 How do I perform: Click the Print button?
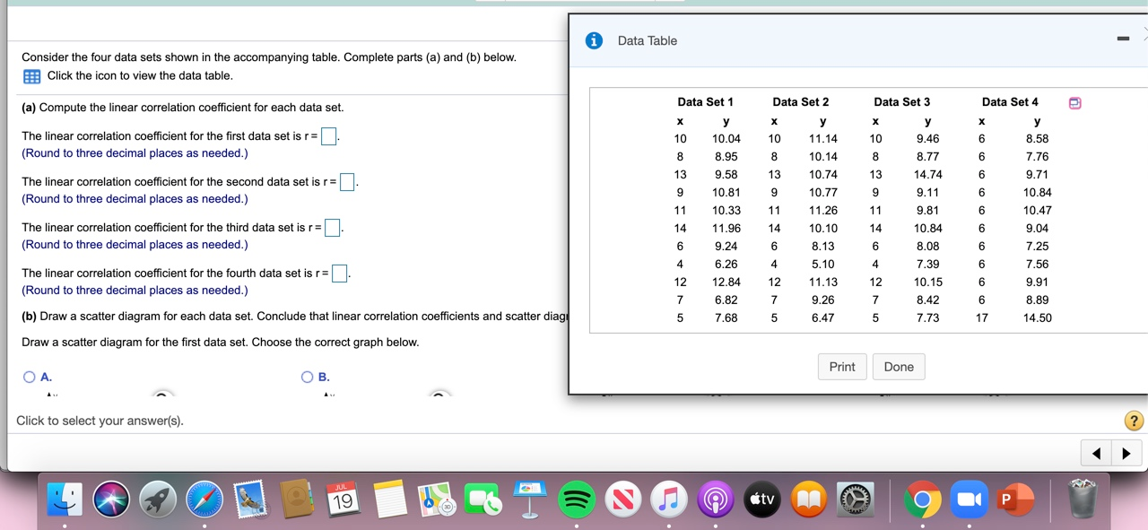[841, 366]
